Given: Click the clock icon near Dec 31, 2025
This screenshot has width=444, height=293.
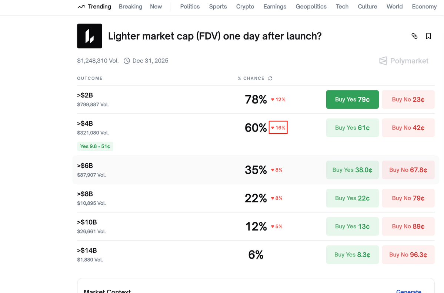Looking at the screenshot, I should pos(127,61).
